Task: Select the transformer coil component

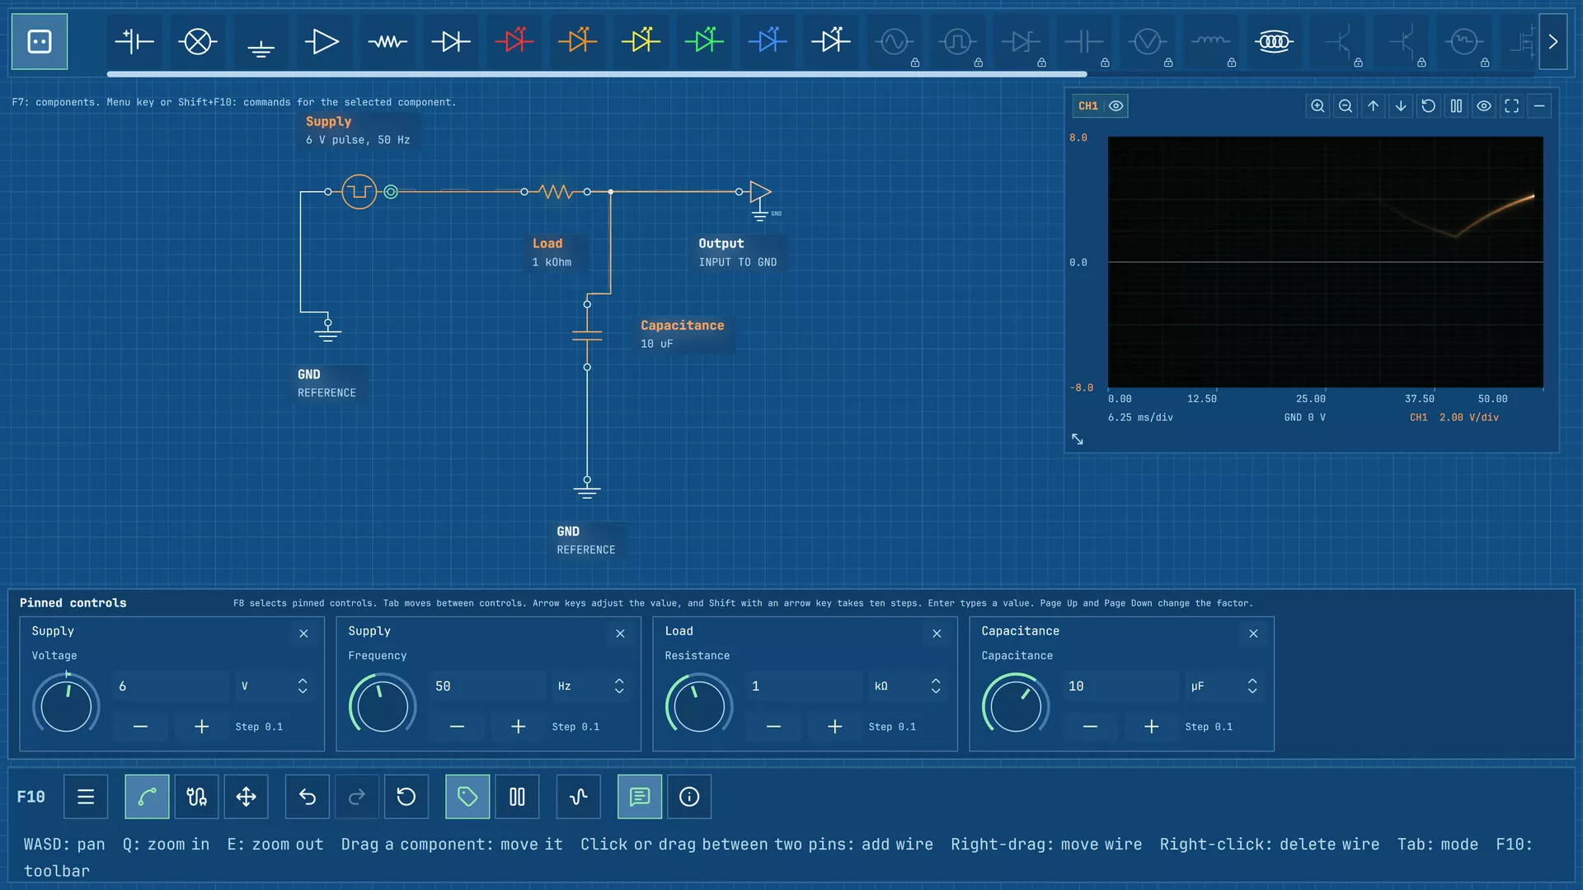Action: [1274, 41]
